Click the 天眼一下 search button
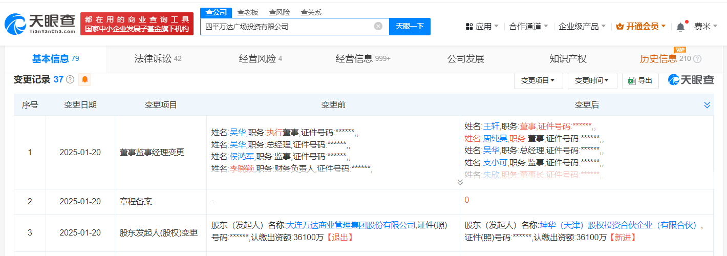 tap(410, 26)
